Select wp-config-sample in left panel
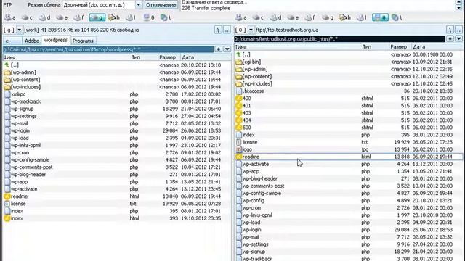The height and width of the screenshot is (261, 465). [x=117, y=159]
